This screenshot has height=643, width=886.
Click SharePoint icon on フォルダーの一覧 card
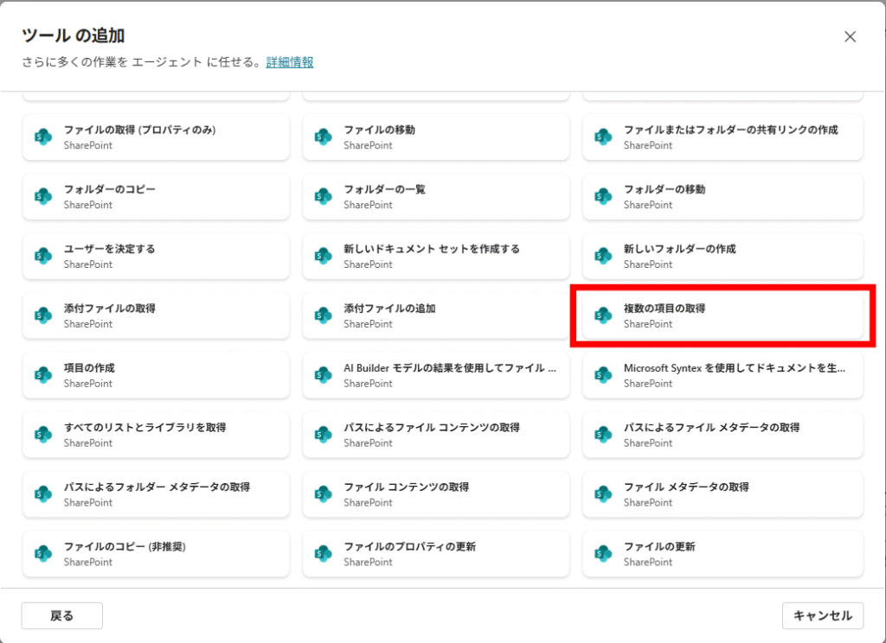click(x=324, y=196)
